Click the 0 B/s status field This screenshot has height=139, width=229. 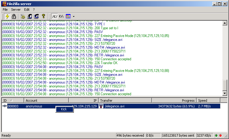click(153, 135)
